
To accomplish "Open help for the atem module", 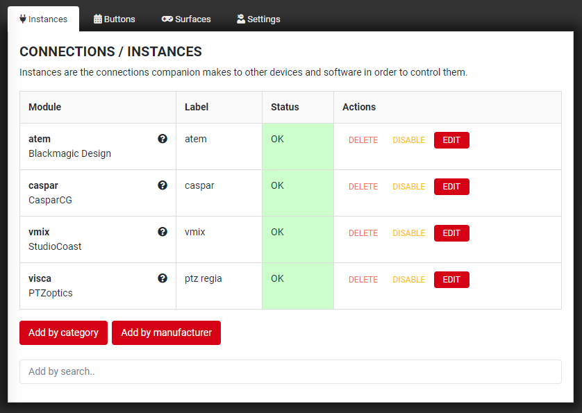I will (x=163, y=139).
